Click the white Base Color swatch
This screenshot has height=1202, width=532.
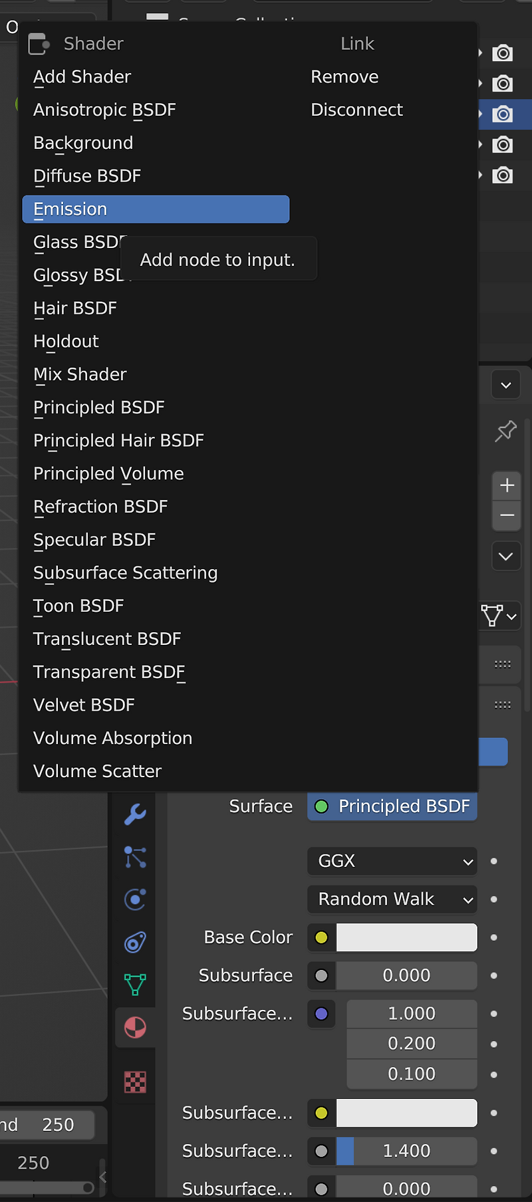[x=406, y=937]
